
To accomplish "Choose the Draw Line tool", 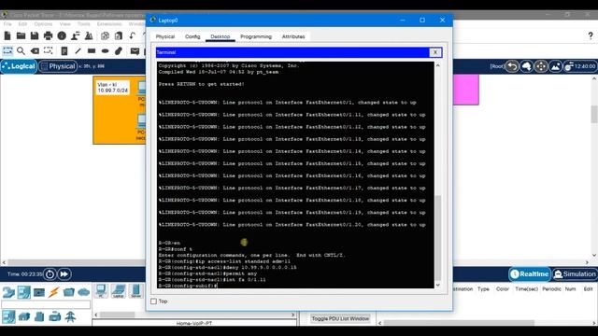I will (78, 50).
